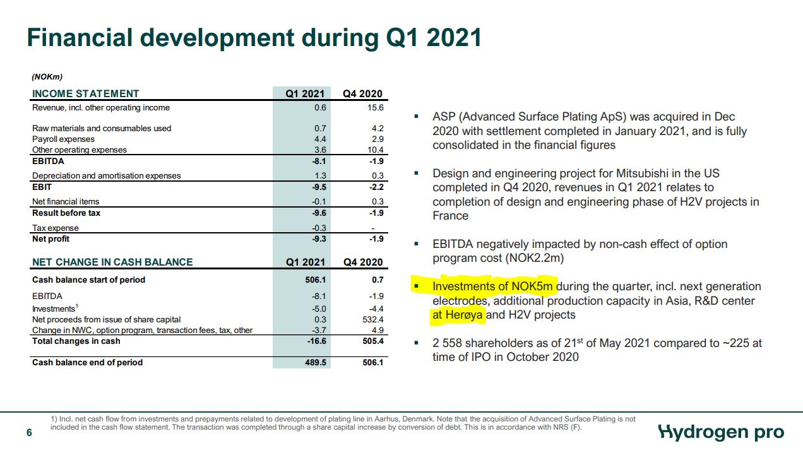Click the page number 6

[x=28, y=432]
